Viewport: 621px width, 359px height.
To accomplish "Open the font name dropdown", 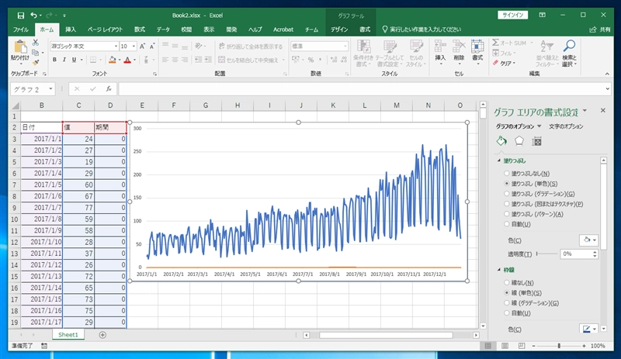I will (x=116, y=47).
